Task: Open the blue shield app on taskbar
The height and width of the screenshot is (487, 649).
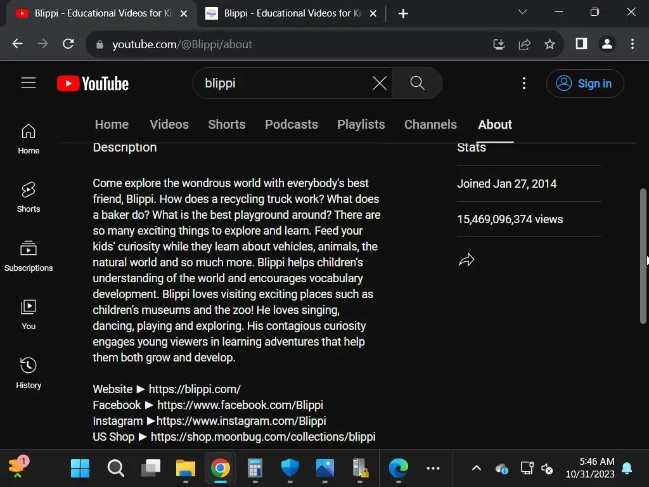Action: point(290,469)
